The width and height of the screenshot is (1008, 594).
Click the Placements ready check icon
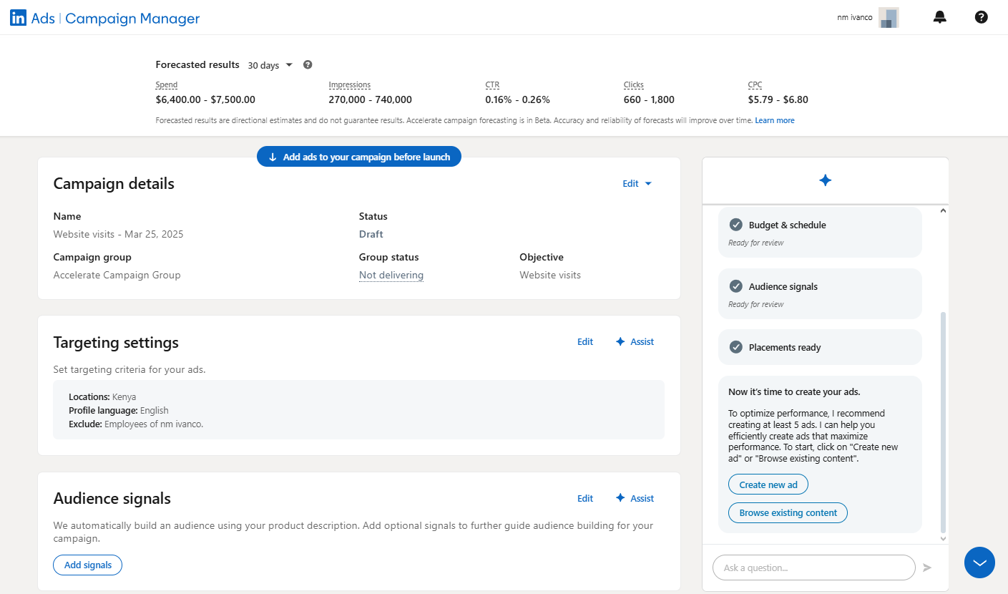(x=735, y=347)
